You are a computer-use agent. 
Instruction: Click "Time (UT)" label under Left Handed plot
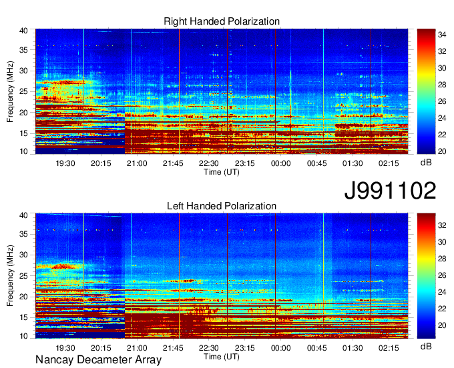pyautogui.click(x=222, y=357)
